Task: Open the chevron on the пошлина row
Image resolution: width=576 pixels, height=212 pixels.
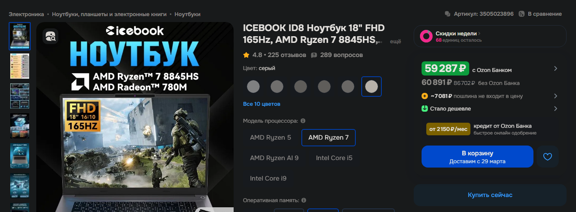Action: 556,96
